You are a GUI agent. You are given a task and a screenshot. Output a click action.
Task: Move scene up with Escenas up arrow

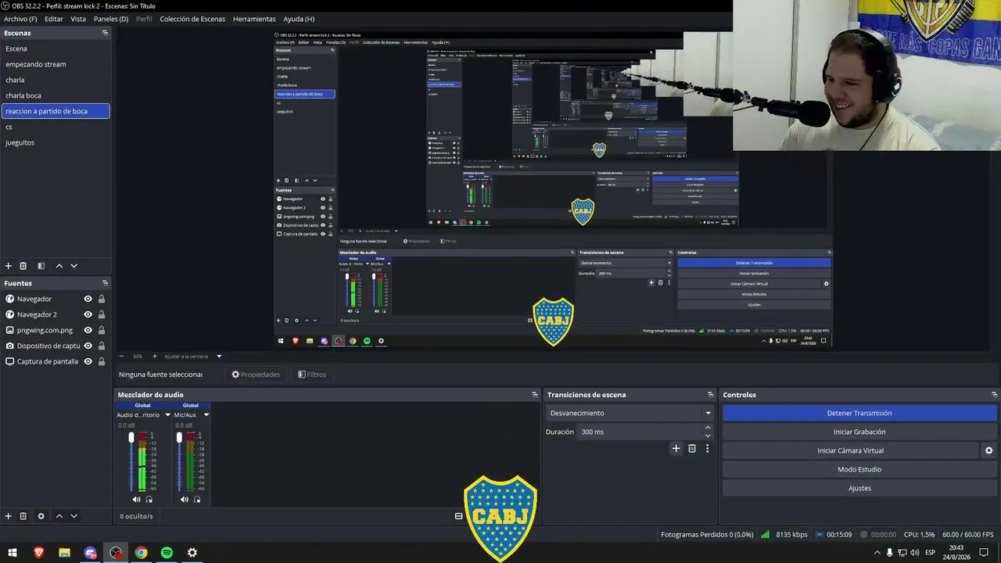59,266
